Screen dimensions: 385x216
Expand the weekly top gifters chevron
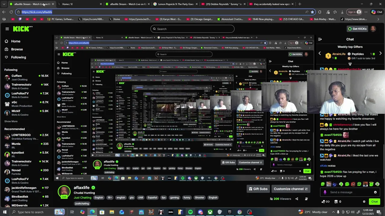pos(350,64)
